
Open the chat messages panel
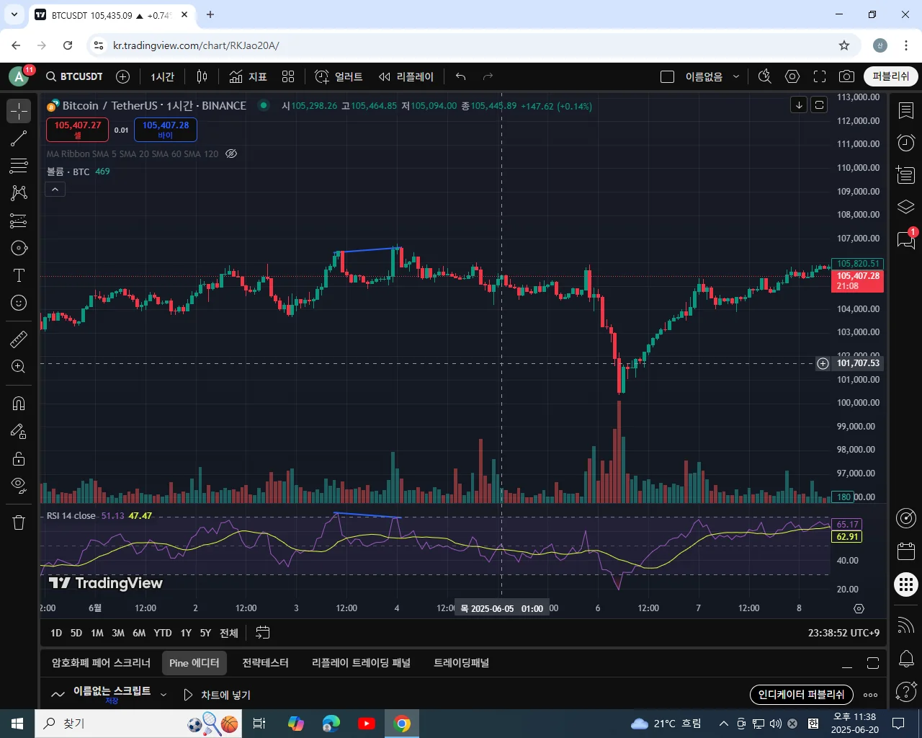pos(906,240)
